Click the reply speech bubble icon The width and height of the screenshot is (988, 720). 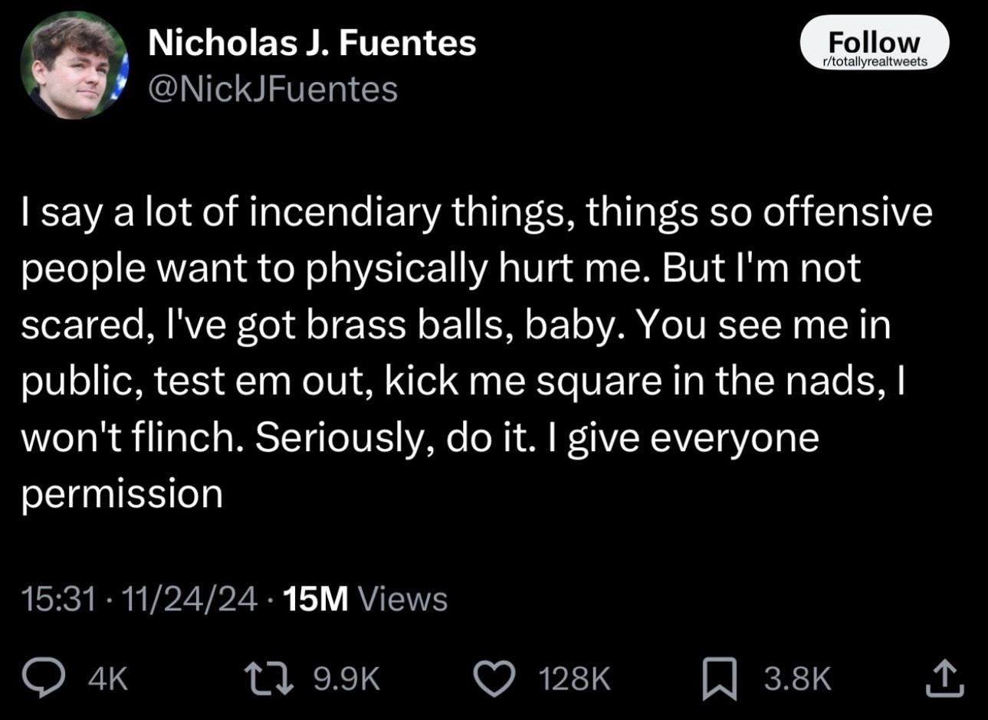(x=48, y=677)
